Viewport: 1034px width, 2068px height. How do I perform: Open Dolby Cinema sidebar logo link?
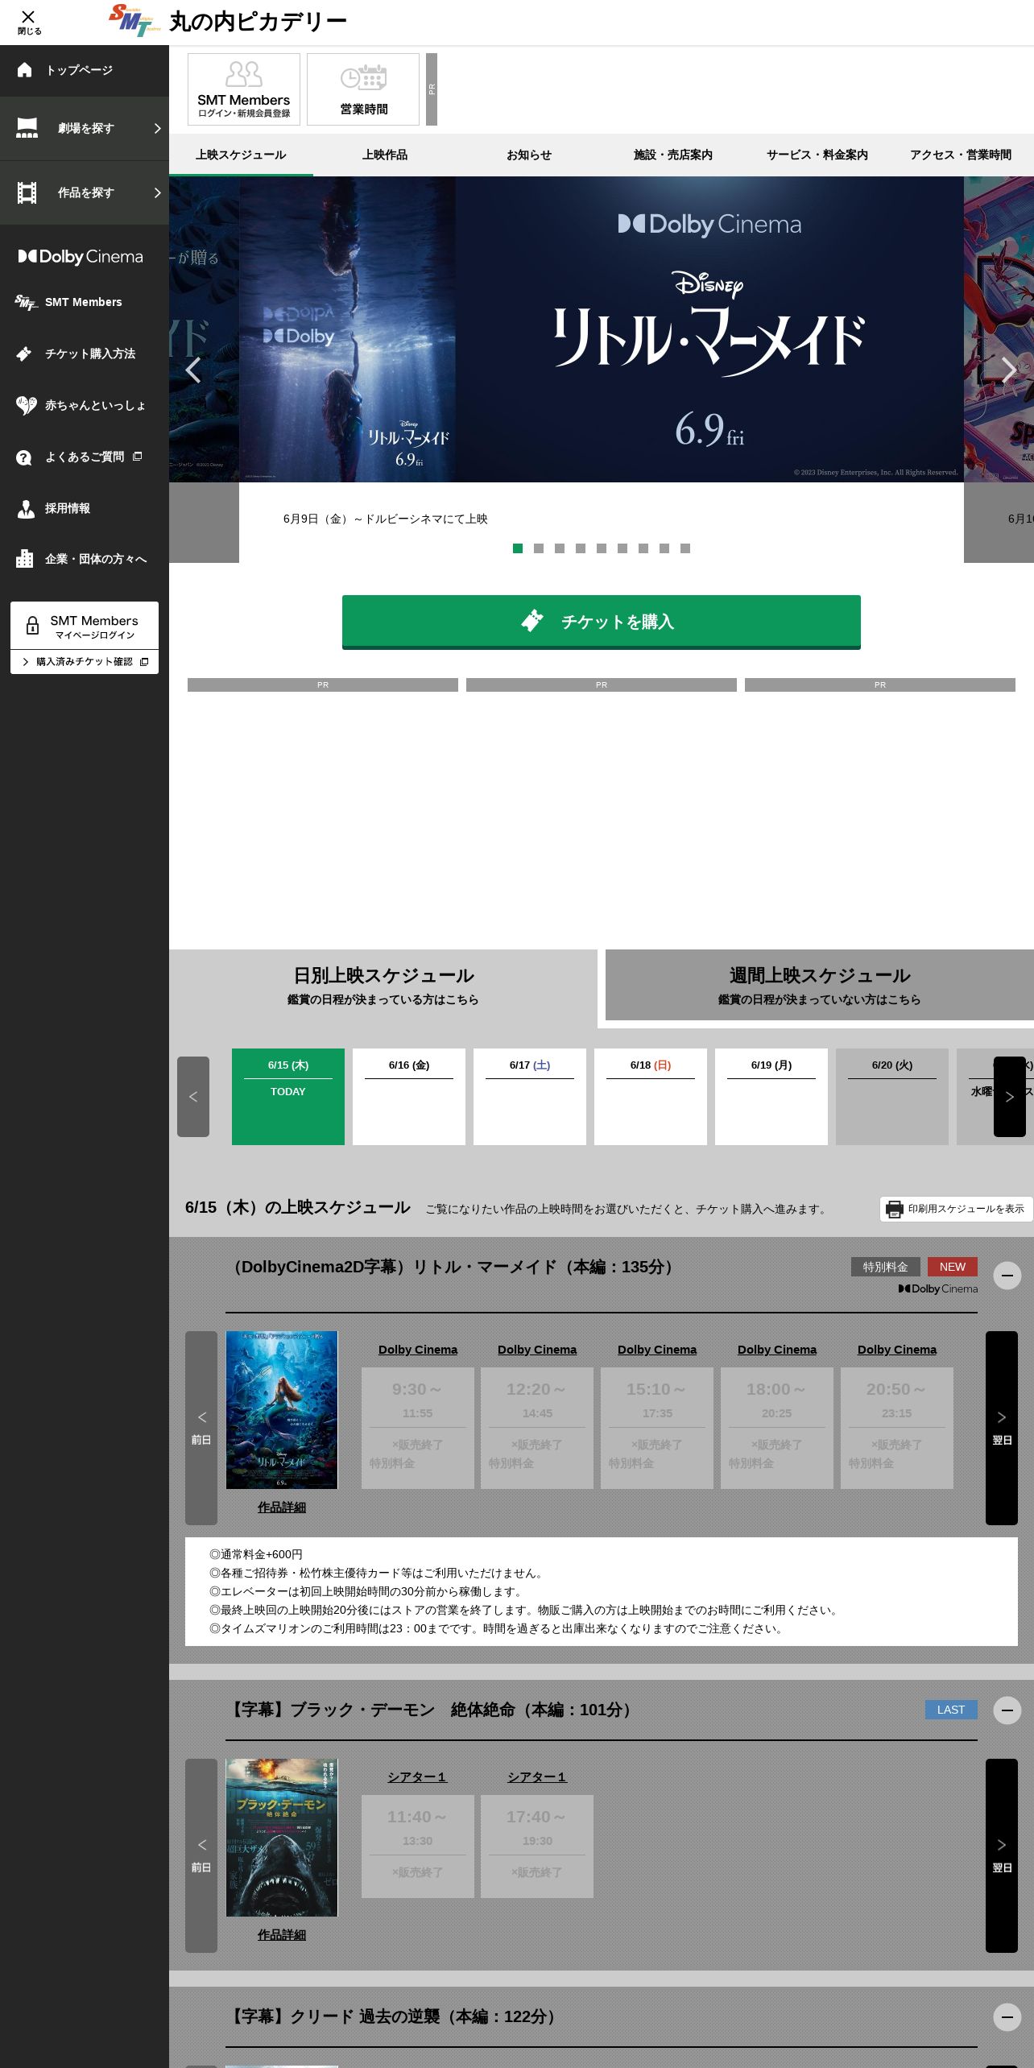pos(81,256)
